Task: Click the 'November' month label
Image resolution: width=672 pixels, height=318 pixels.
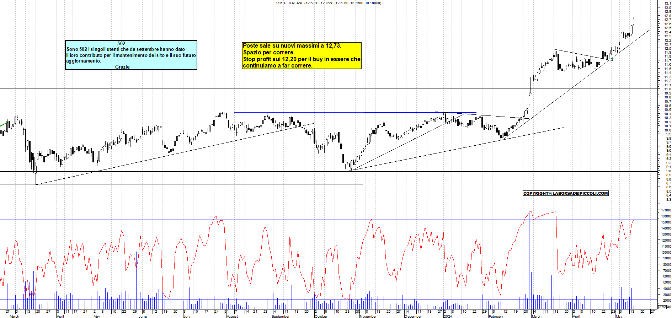Action: (x=368, y=316)
